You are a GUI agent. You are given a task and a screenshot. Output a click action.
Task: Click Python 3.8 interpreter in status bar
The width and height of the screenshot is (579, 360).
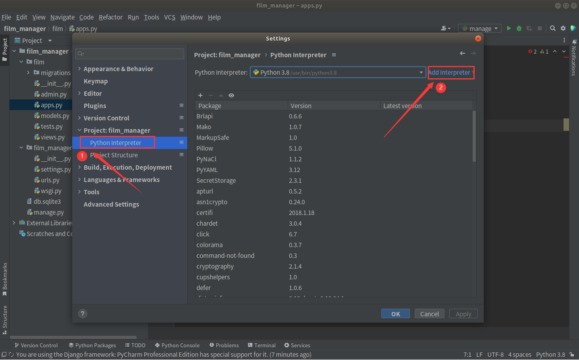pos(550,354)
